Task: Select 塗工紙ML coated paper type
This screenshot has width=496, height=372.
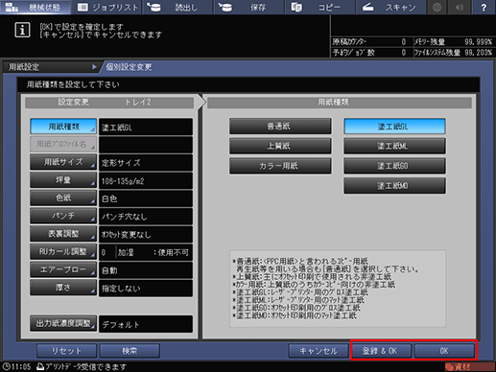Action: (394, 146)
